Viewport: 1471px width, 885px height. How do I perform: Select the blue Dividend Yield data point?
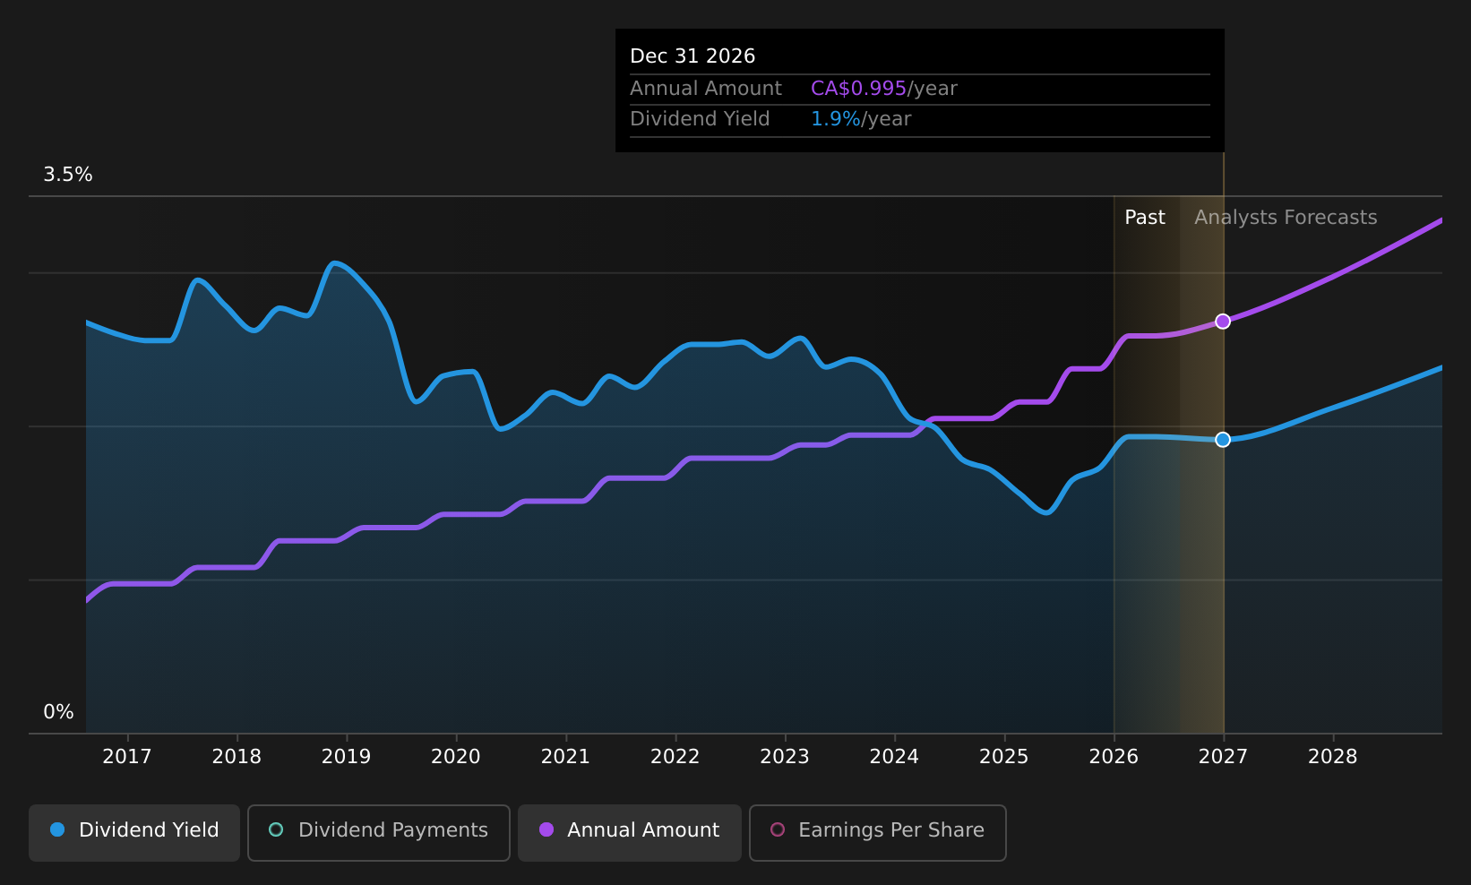(1223, 440)
